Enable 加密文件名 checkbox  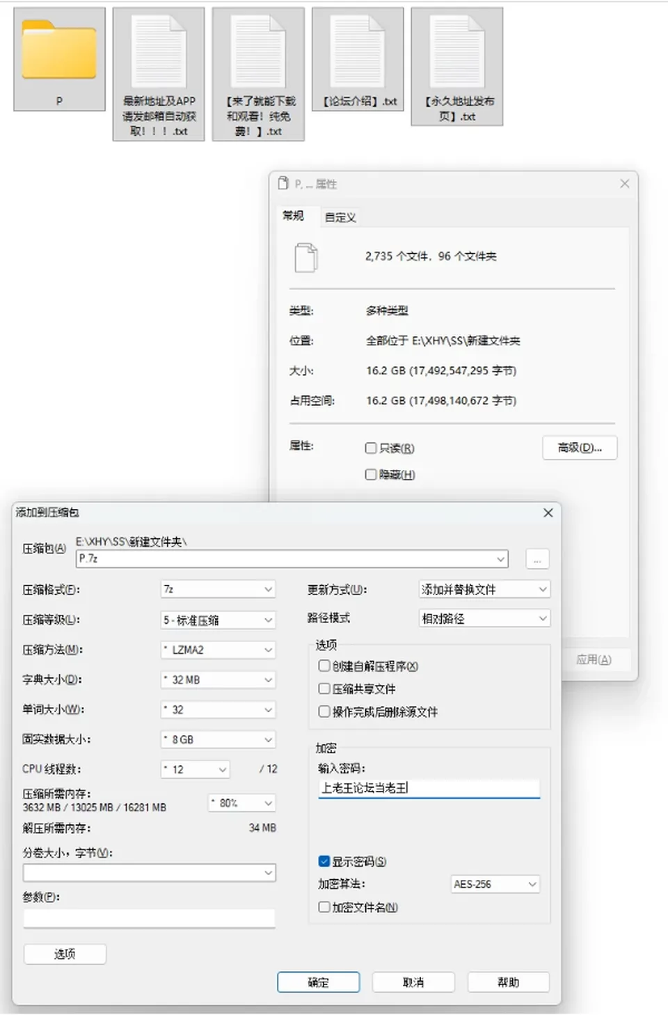coord(324,906)
